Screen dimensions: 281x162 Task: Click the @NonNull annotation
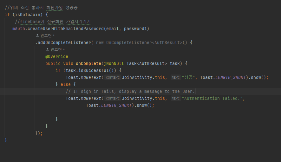(x=114, y=63)
